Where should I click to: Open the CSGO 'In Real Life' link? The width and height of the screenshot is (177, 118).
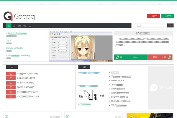click(18, 55)
